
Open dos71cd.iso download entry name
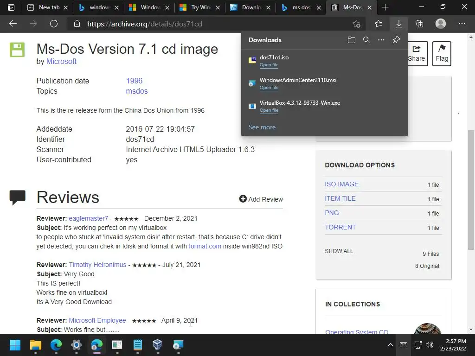click(274, 57)
